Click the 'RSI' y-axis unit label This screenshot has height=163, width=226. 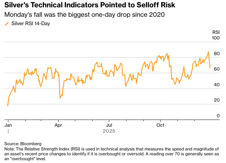[x=216, y=32]
